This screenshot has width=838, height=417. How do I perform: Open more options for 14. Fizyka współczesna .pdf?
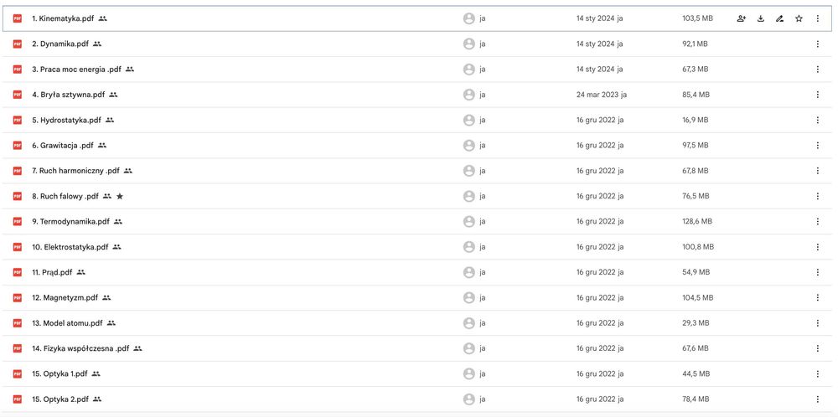pyautogui.click(x=818, y=348)
